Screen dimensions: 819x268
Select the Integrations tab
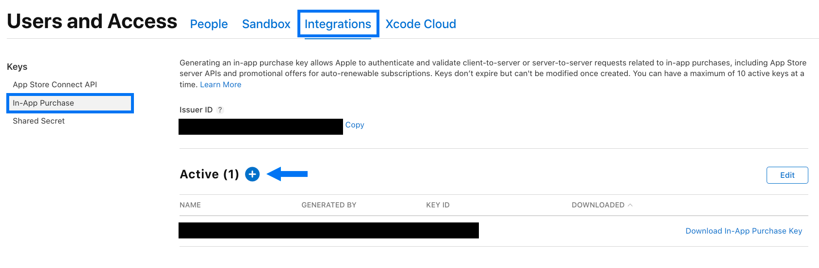click(338, 24)
